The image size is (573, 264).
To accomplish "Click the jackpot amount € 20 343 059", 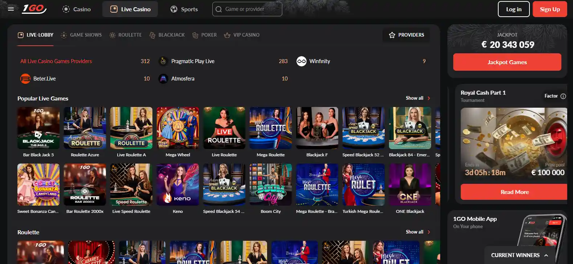I will (508, 45).
